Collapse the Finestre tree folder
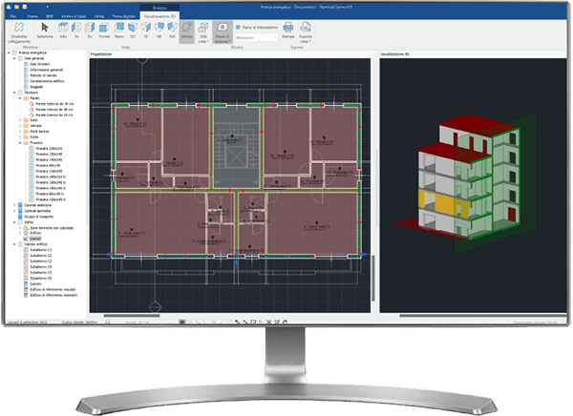573x416 pixels. click(x=20, y=142)
